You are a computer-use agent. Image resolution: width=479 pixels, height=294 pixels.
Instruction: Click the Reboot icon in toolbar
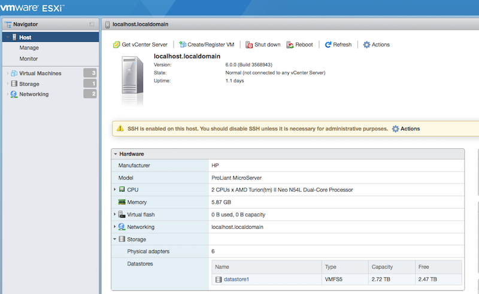click(x=290, y=45)
